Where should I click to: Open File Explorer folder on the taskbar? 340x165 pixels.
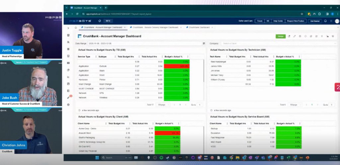click(x=237, y=158)
